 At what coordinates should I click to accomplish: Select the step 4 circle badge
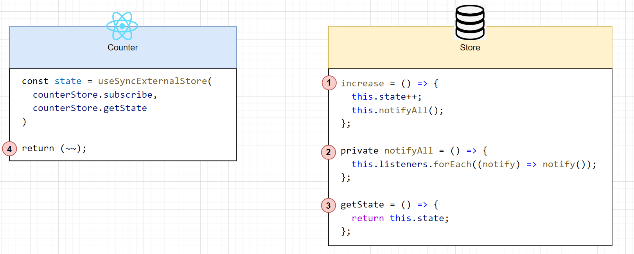click(x=9, y=149)
